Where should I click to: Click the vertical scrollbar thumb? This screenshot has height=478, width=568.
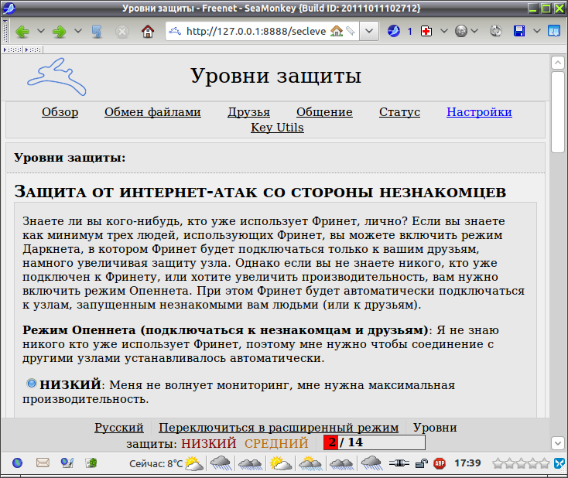[558, 112]
